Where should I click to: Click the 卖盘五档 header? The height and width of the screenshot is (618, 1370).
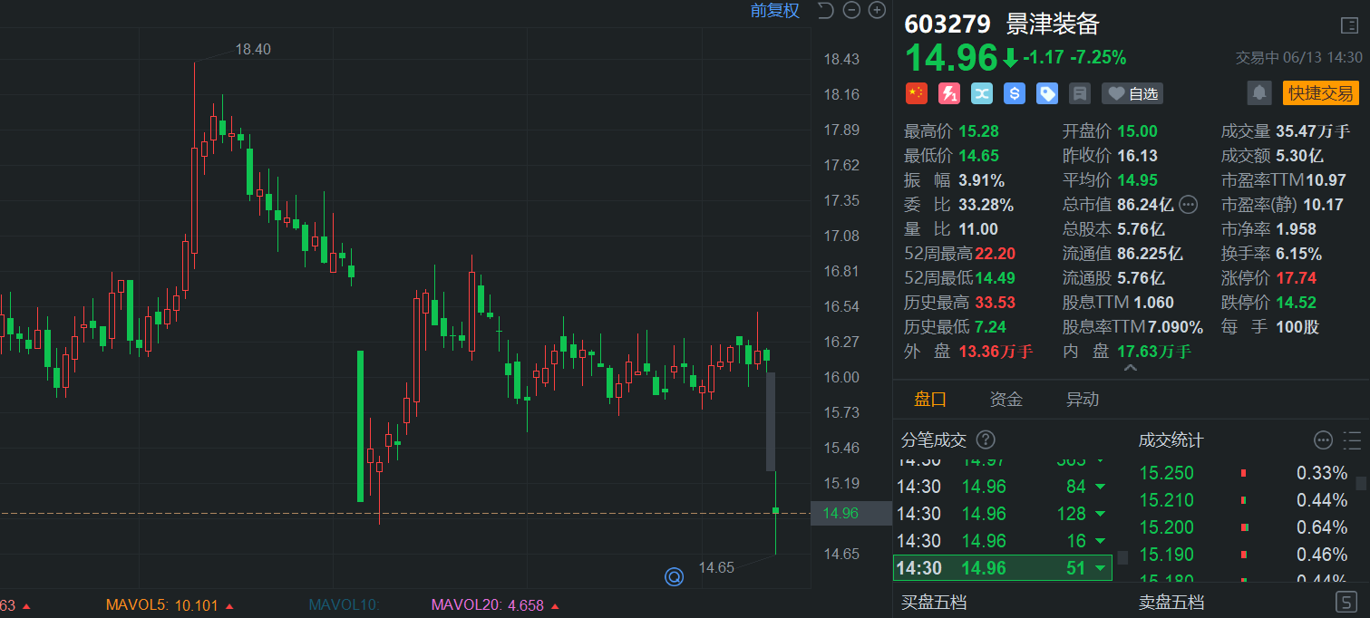1171,602
